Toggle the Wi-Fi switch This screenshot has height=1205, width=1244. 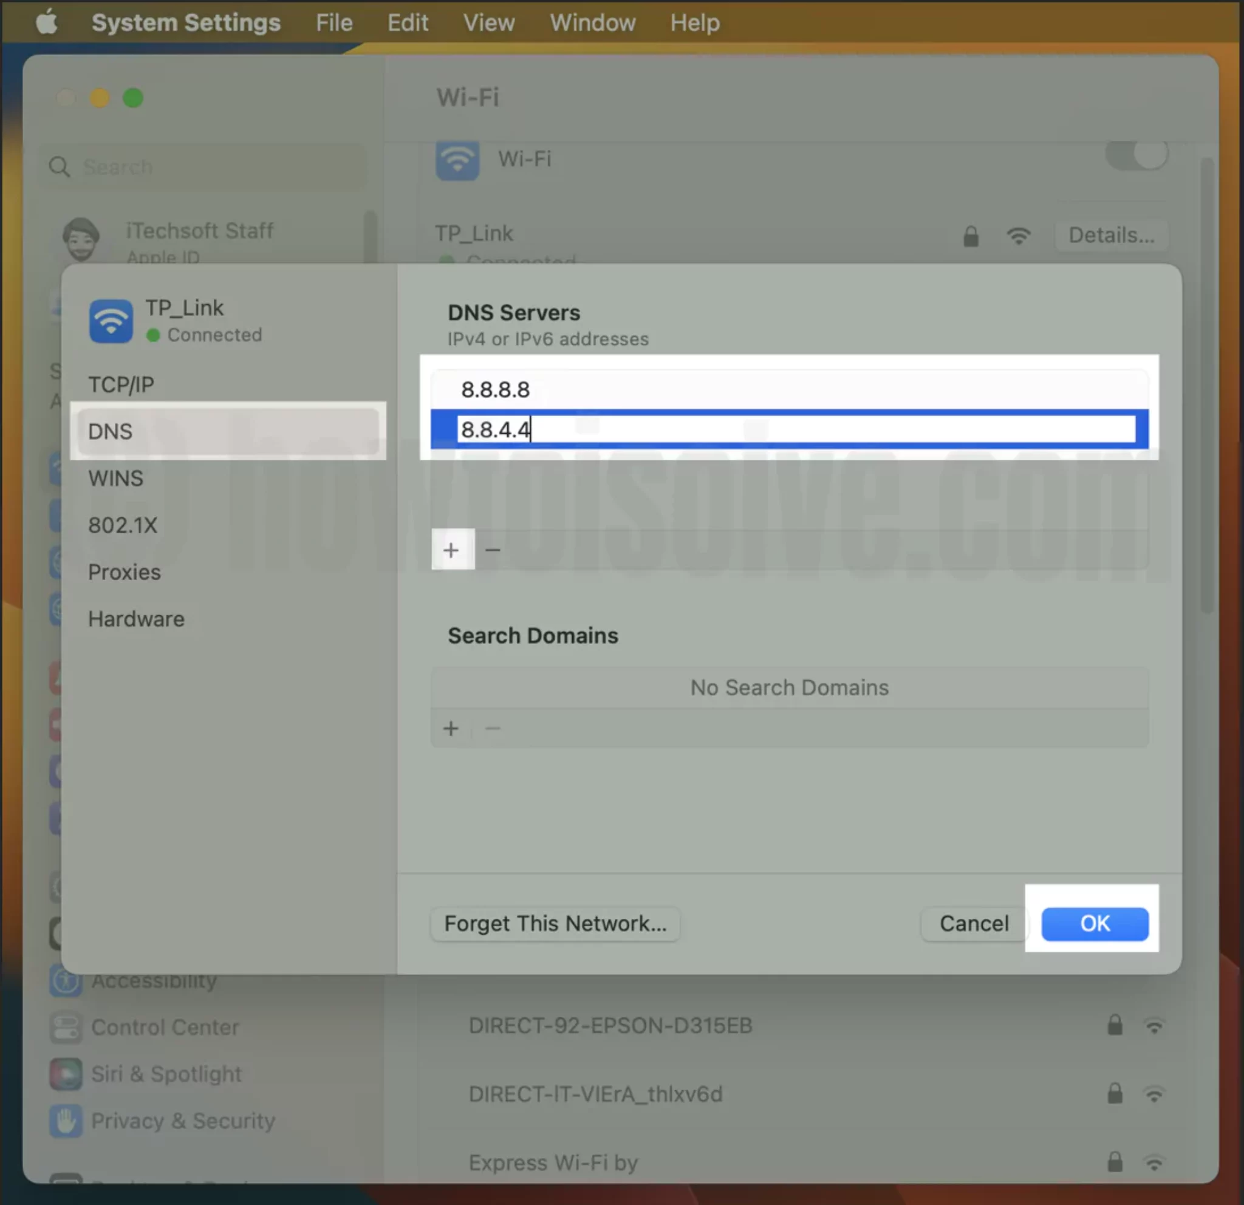1136,155
